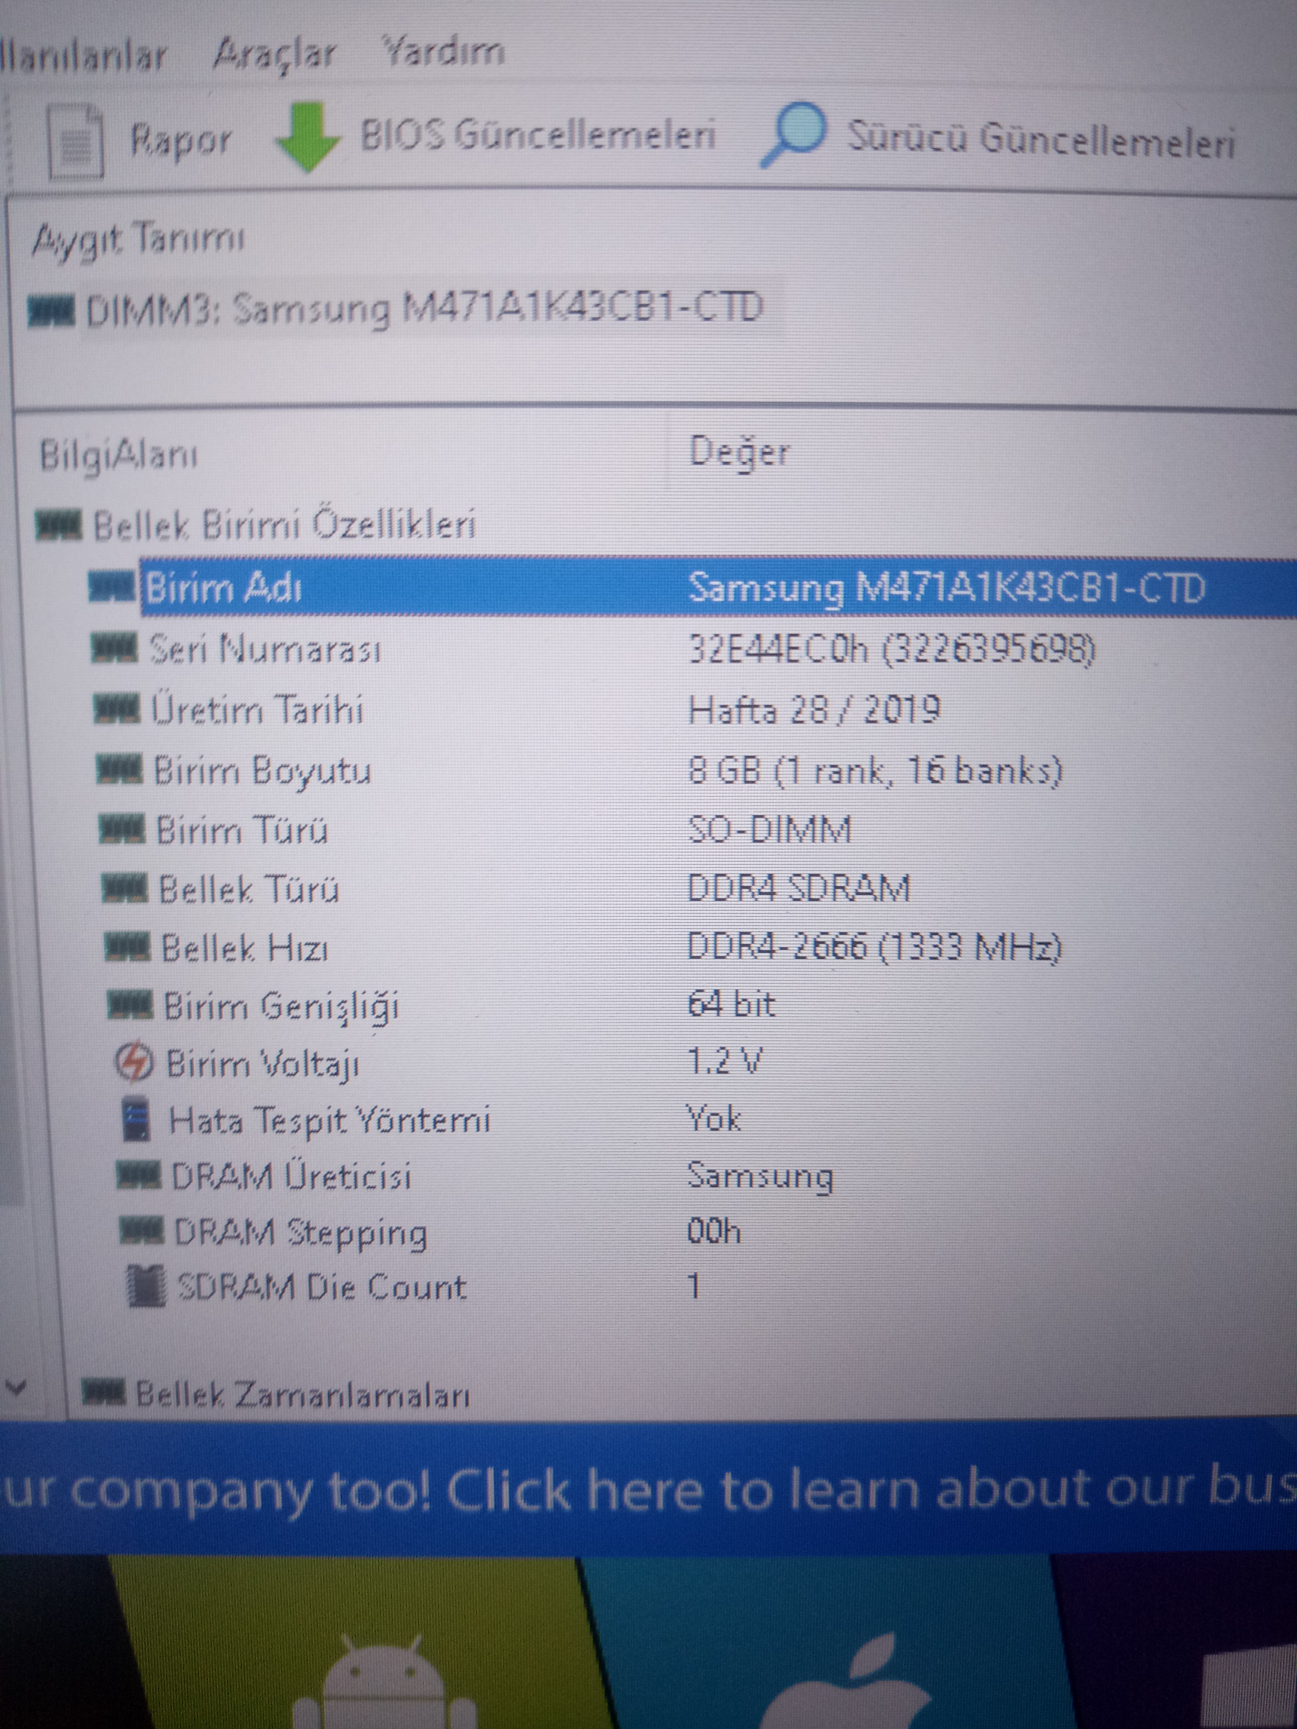Click the Bellek Türü memory icon
1297x1729 pixels.
tap(124, 889)
